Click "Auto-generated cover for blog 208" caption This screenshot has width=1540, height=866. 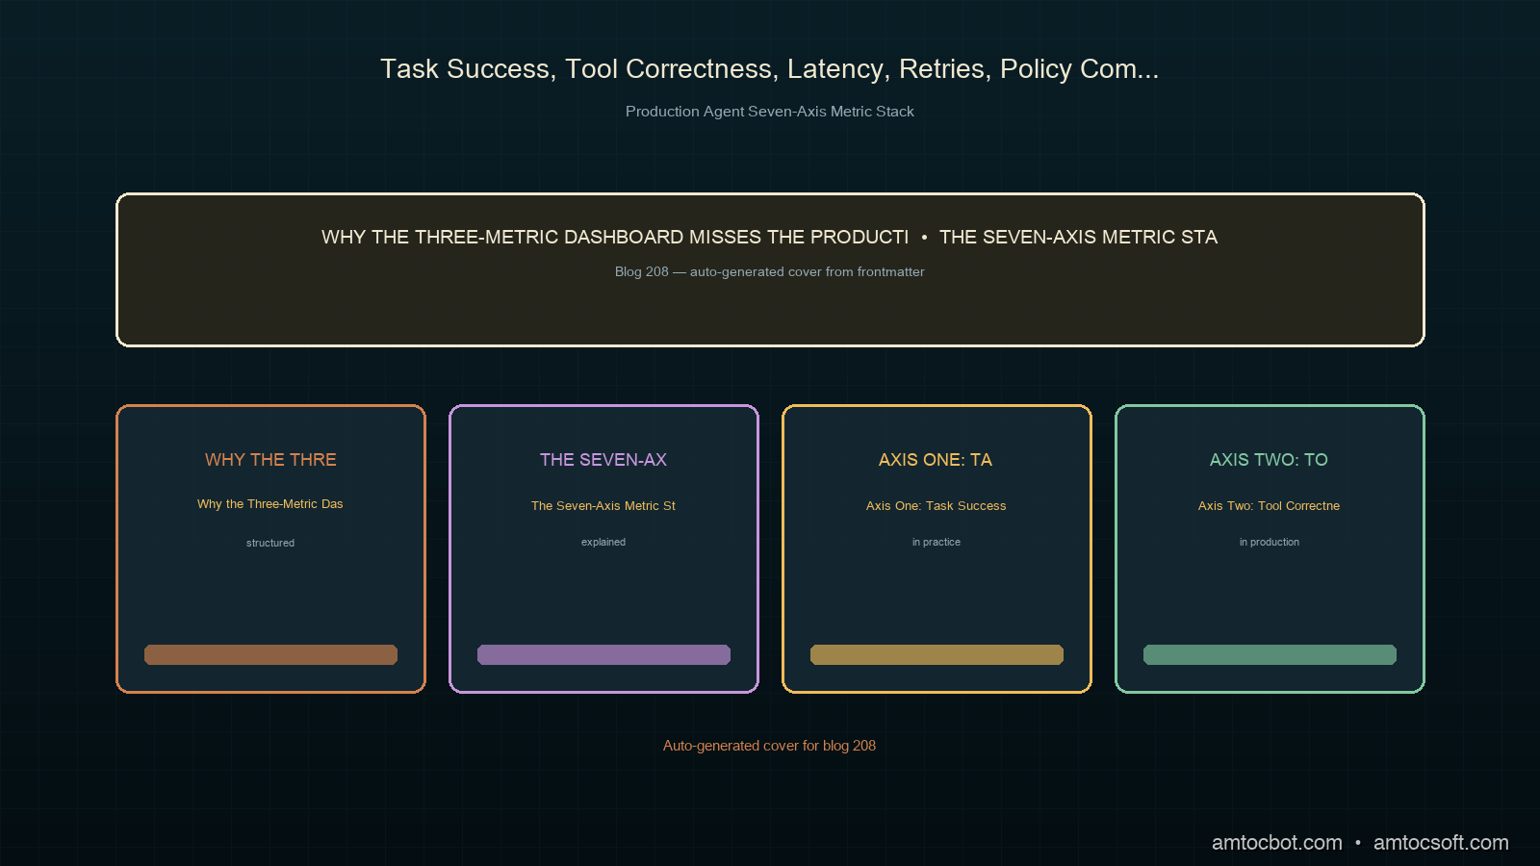(x=769, y=746)
